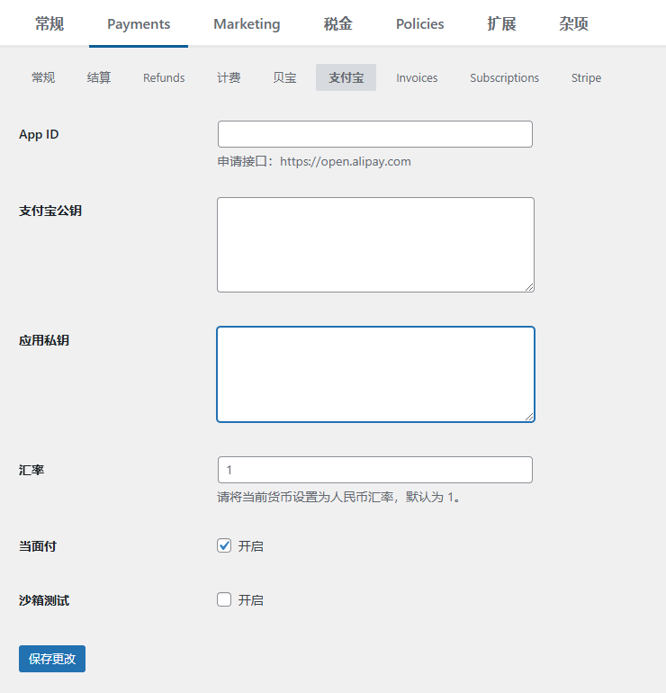
Task: Switch to the Marketing tab
Action: (x=247, y=24)
